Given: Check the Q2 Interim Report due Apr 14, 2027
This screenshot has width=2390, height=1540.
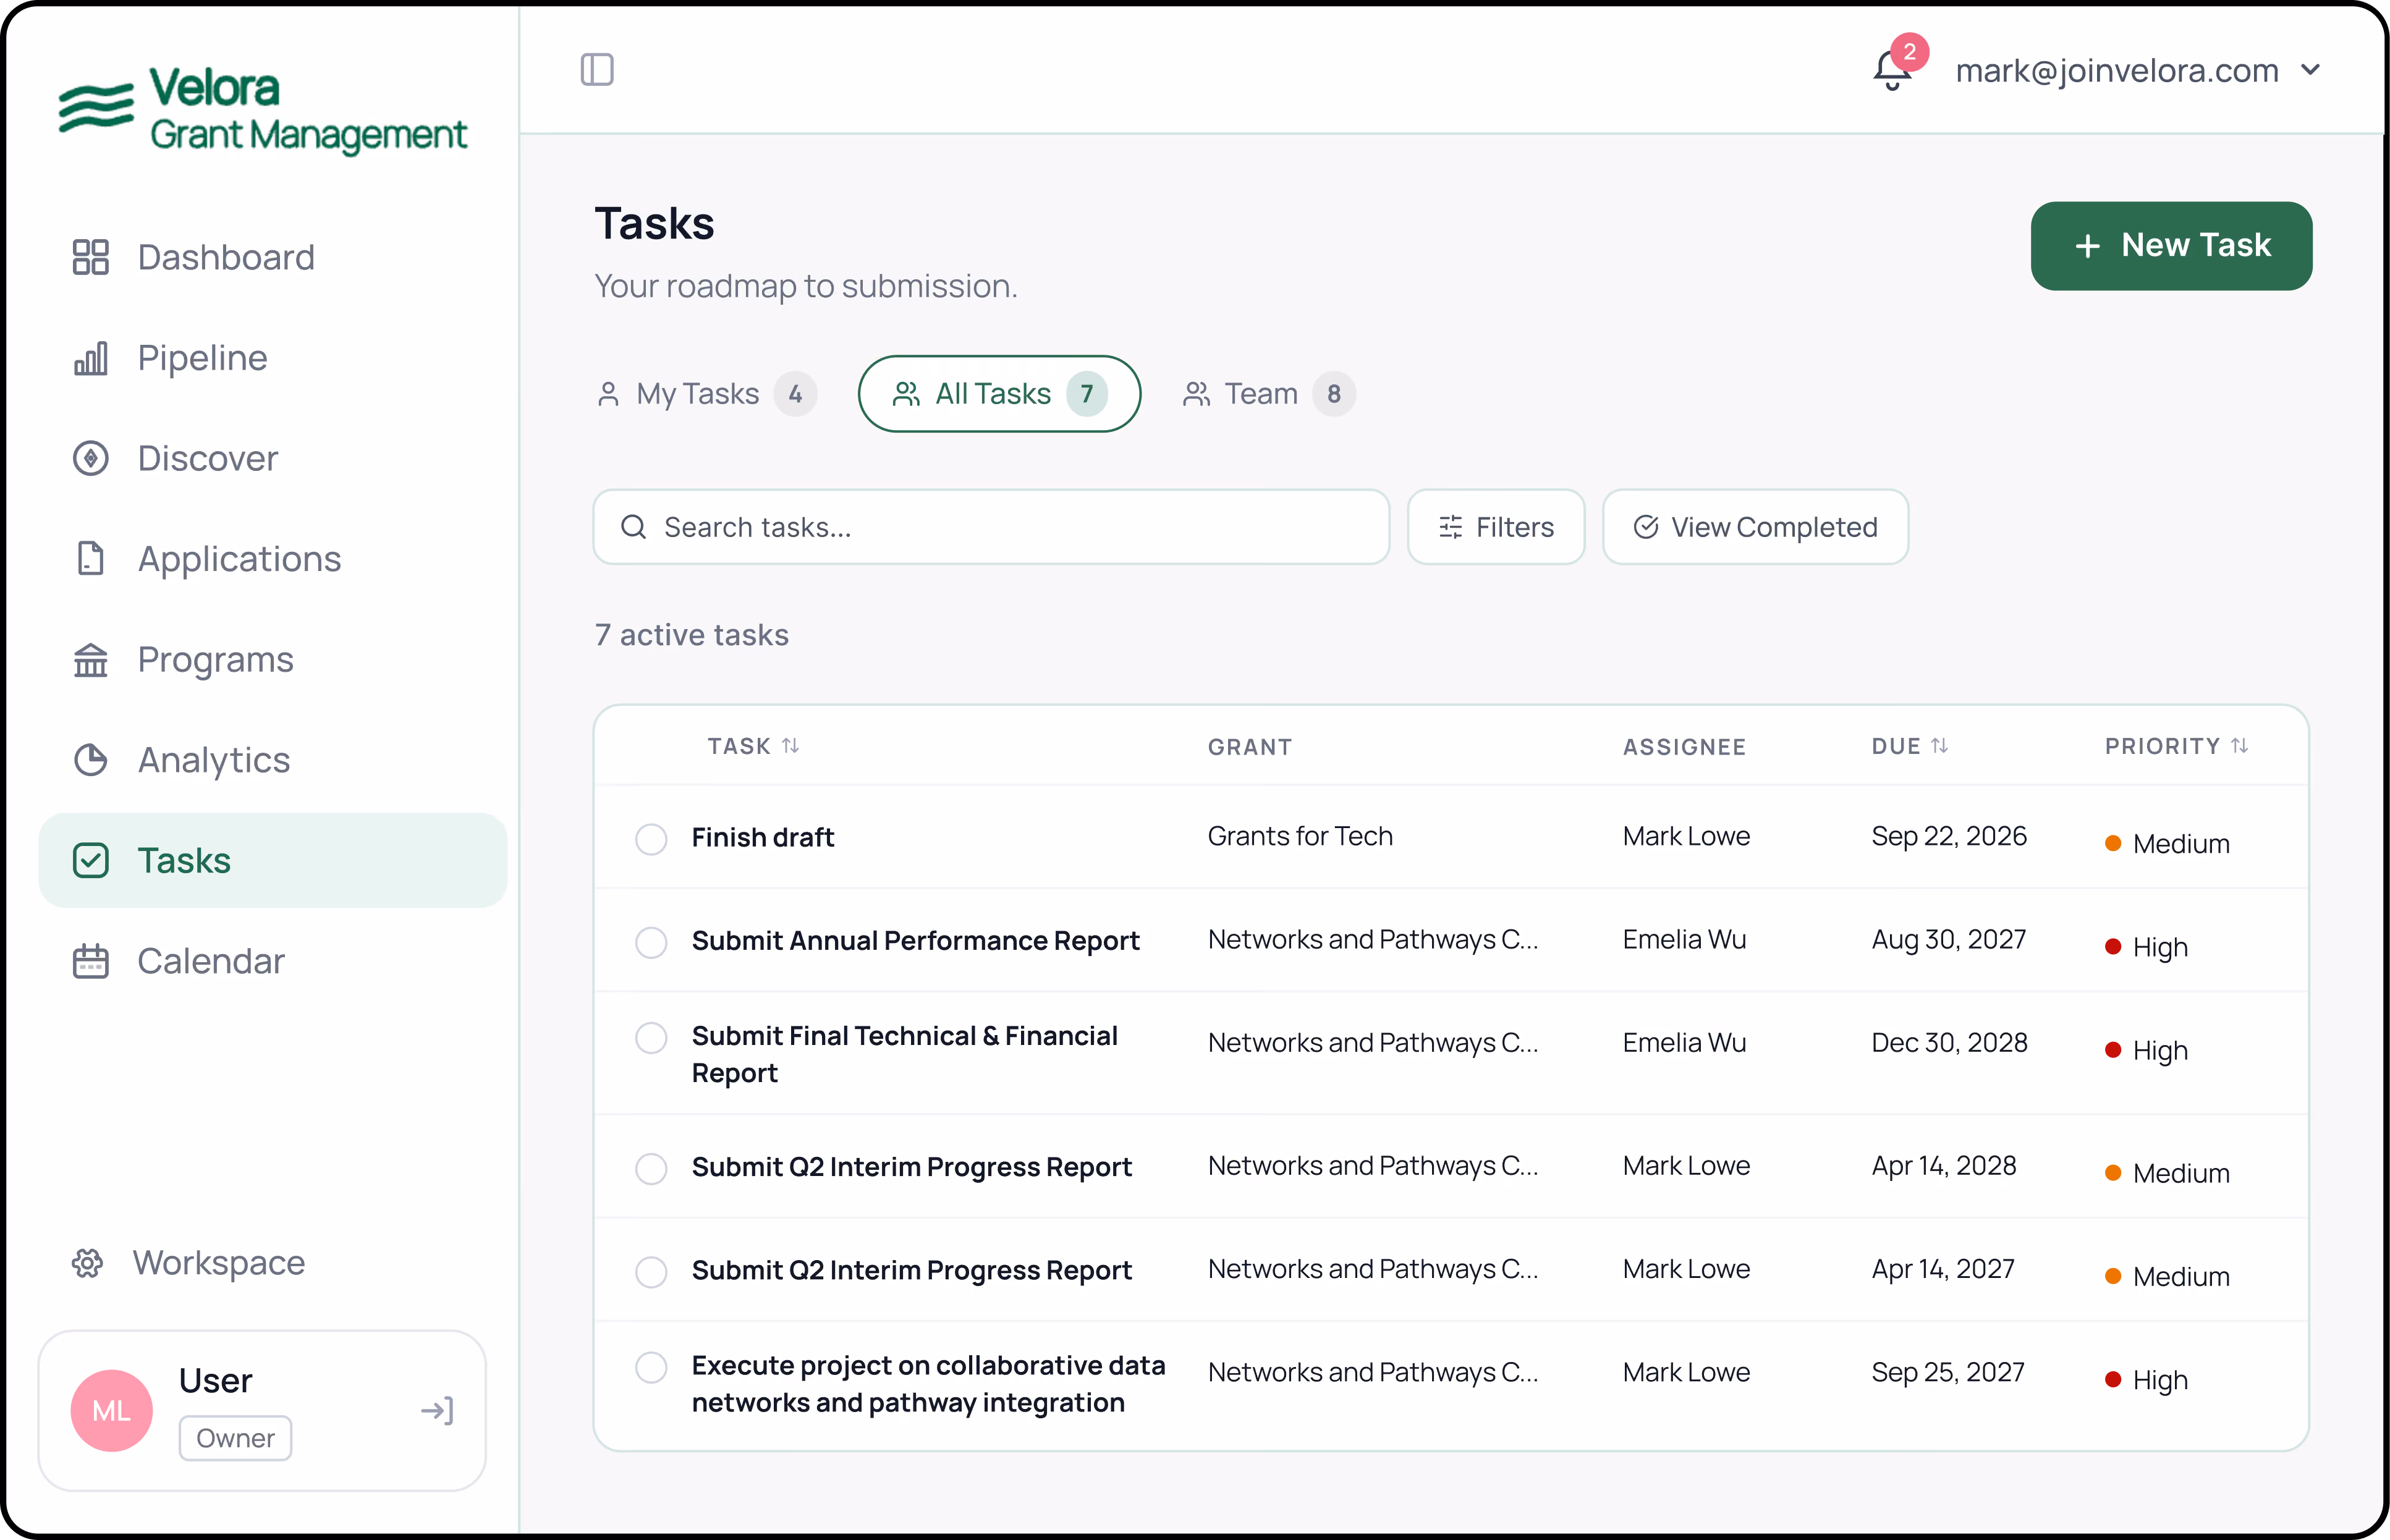Looking at the screenshot, I should tap(651, 1272).
